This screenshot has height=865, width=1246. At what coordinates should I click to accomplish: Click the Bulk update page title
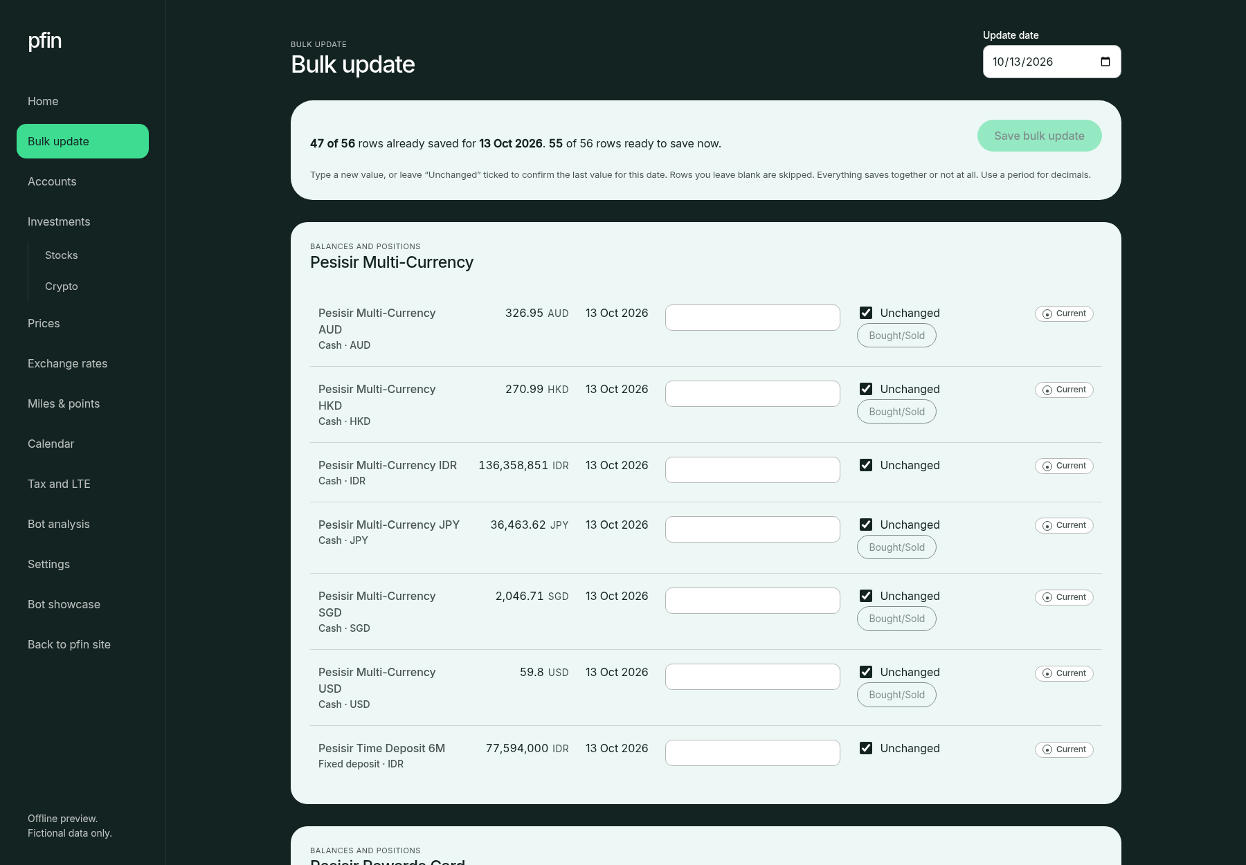pyautogui.click(x=353, y=64)
